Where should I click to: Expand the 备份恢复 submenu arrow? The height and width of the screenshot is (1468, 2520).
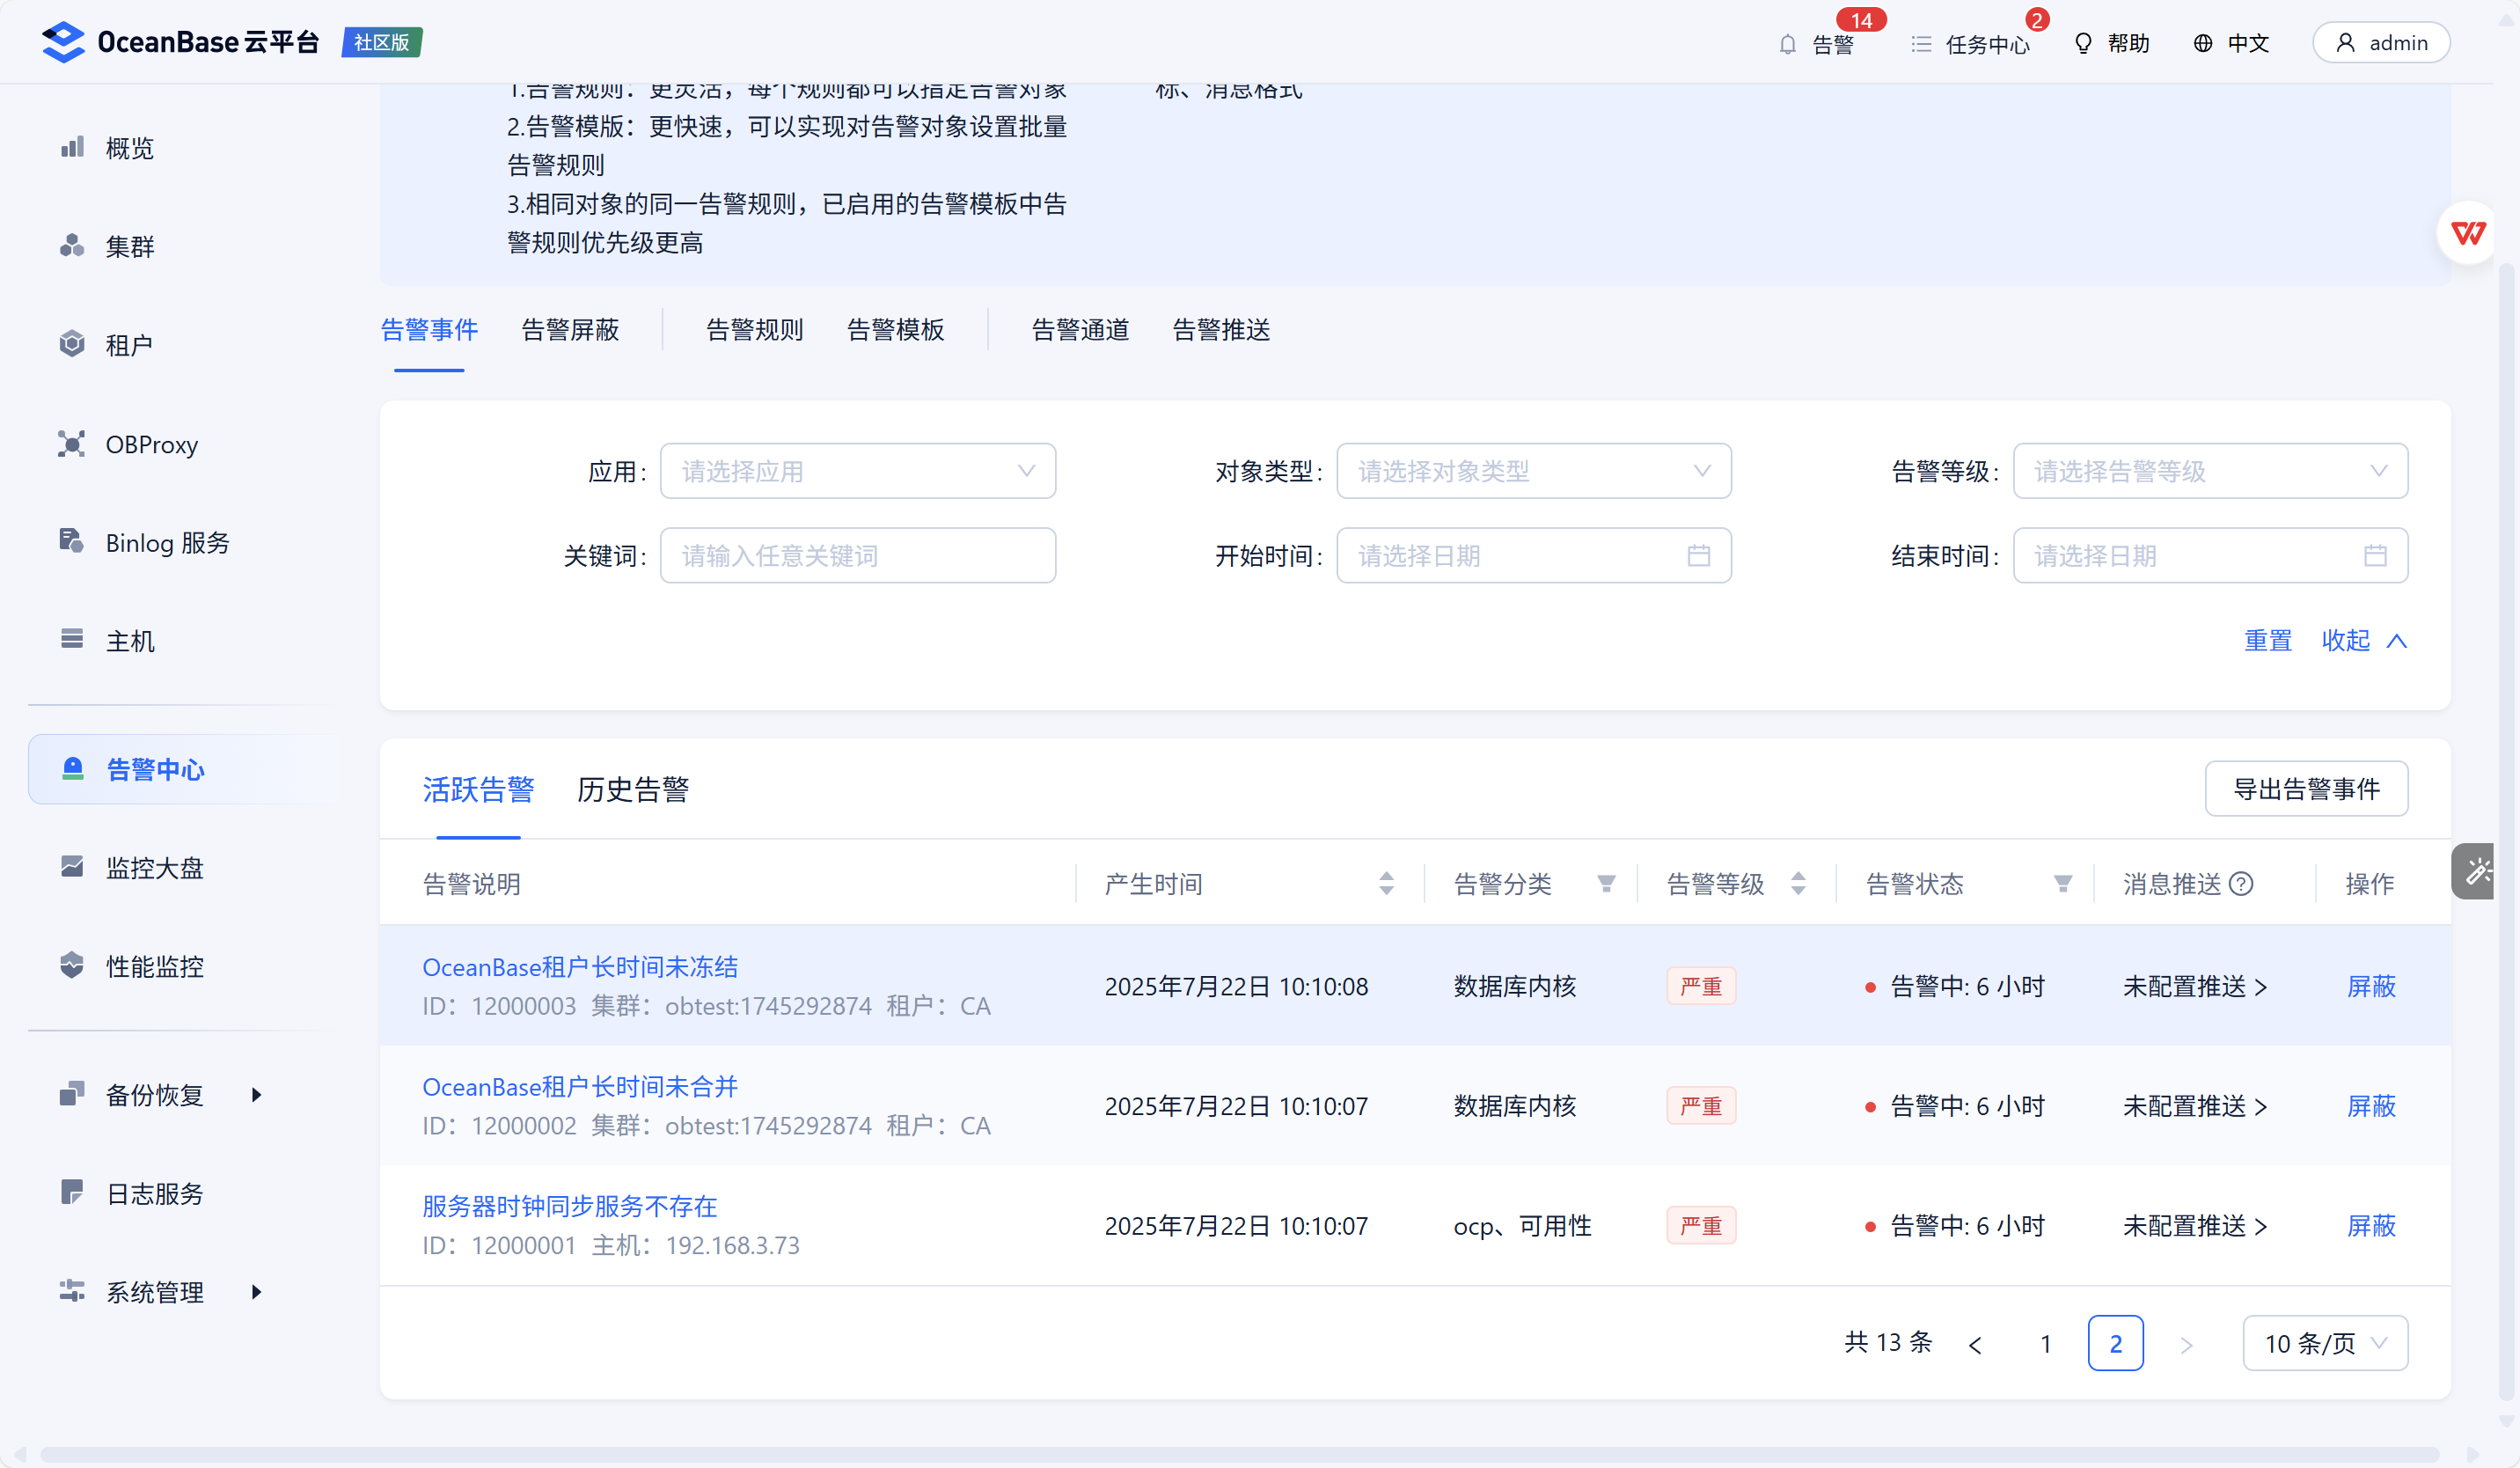point(256,1095)
